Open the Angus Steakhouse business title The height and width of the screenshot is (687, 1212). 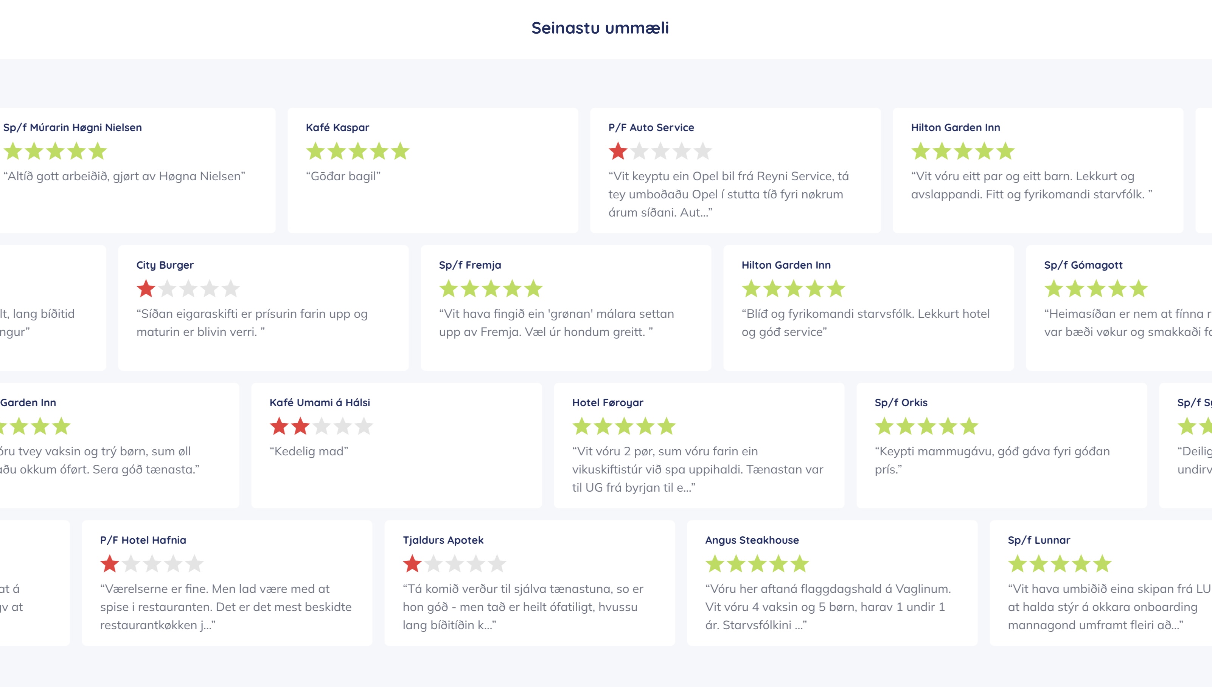click(x=752, y=540)
